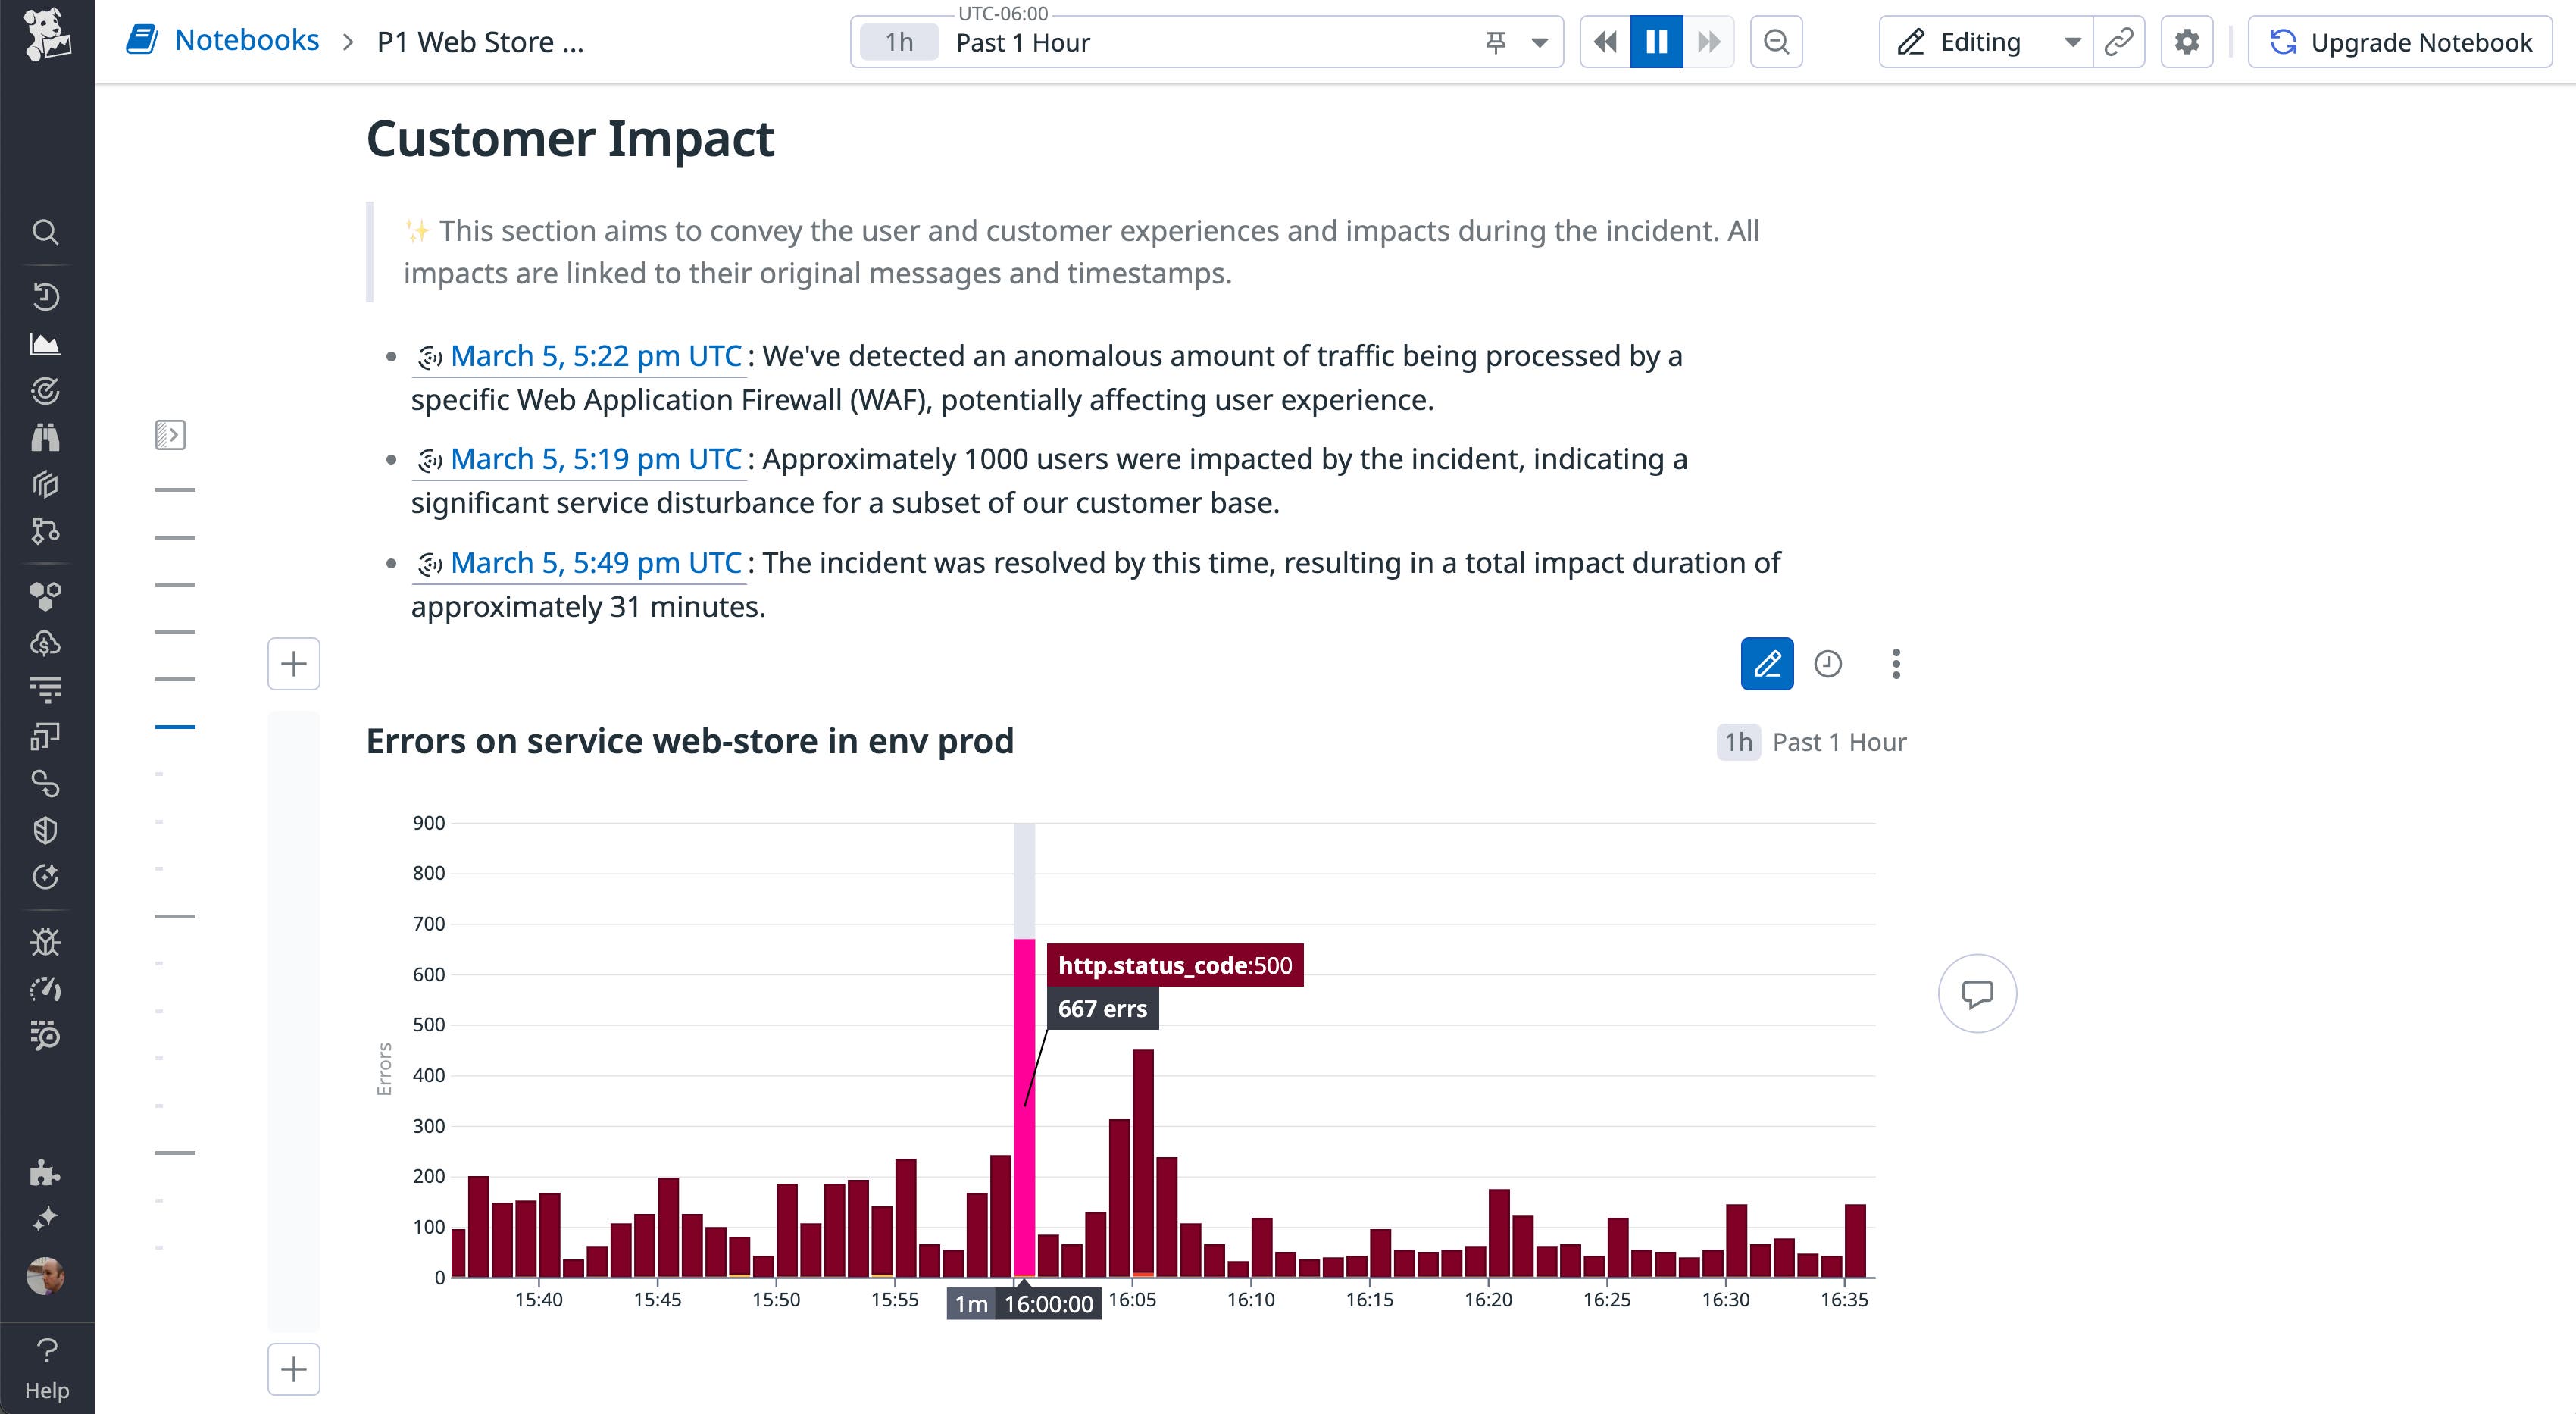
Task: Open search from the left sidebar
Action: click(46, 231)
